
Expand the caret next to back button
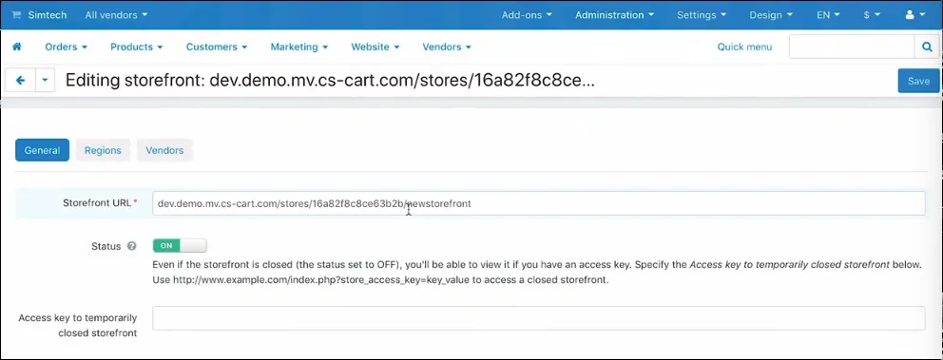45,81
